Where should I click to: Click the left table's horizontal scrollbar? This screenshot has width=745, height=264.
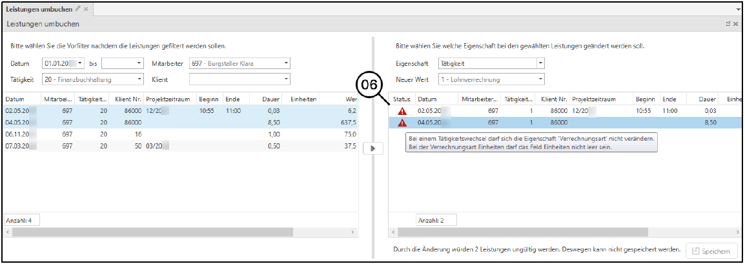pos(129,231)
